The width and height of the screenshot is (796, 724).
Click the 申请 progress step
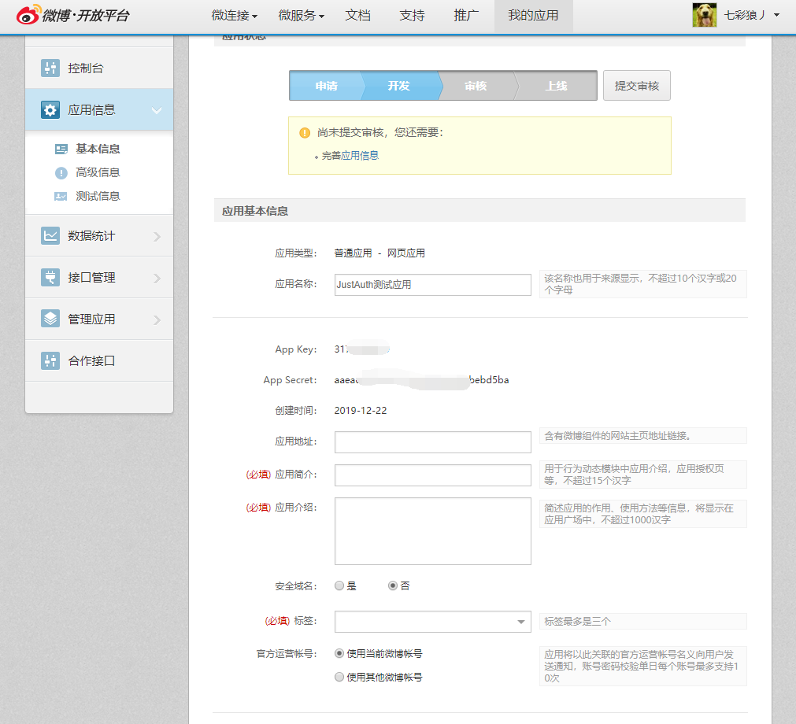327,86
